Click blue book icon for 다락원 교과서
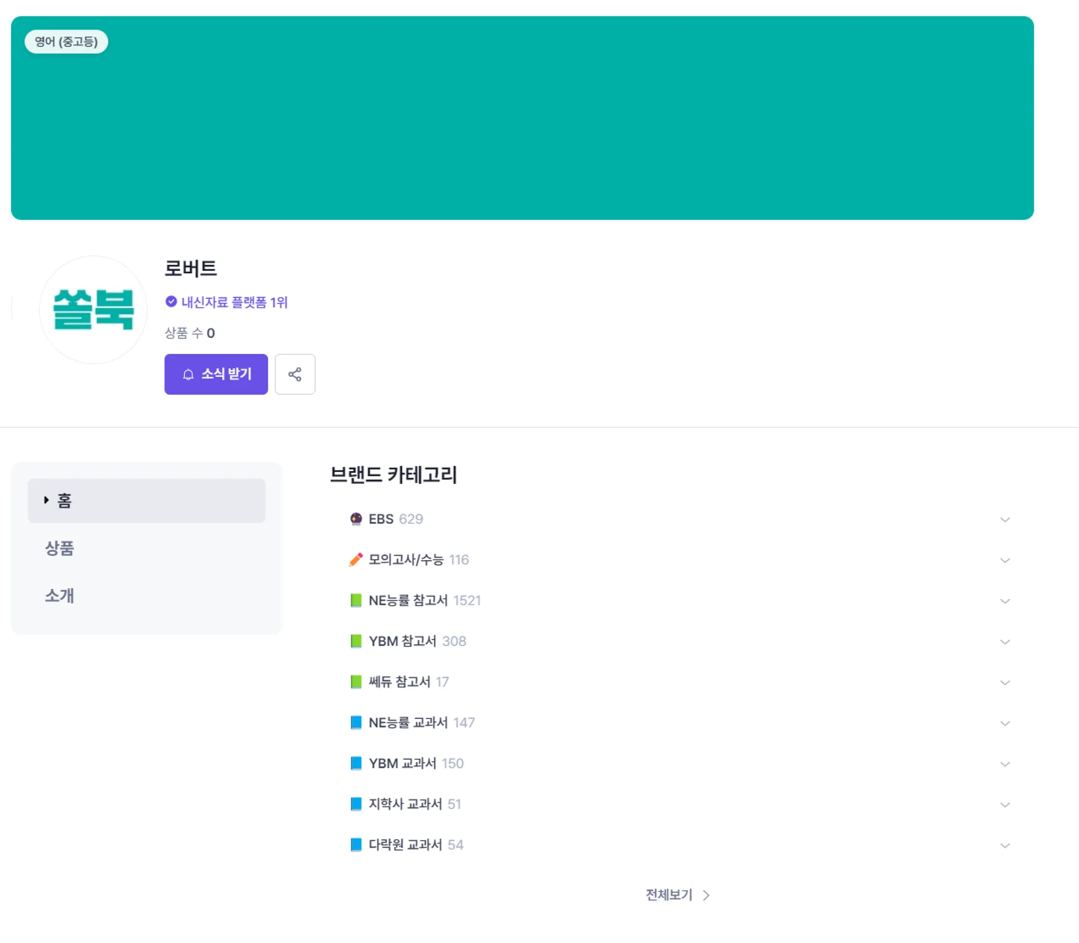This screenshot has height=943, width=1079. [x=356, y=845]
